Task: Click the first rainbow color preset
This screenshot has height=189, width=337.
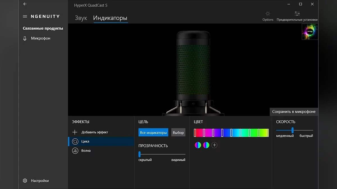Action: coord(198,145)
